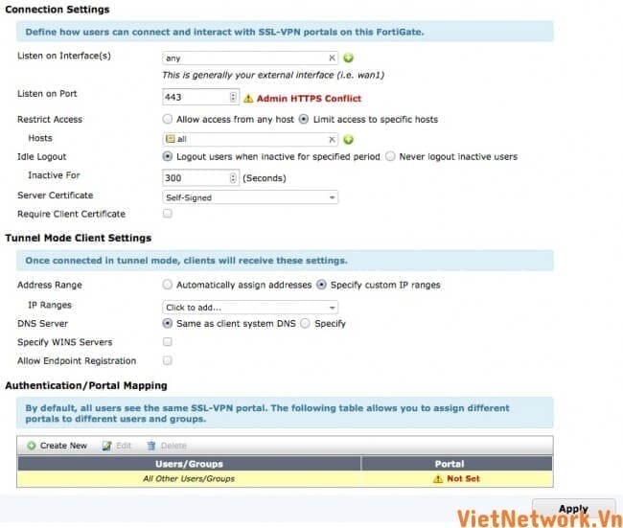Click the Not Set portal cell

coord(457,479)
